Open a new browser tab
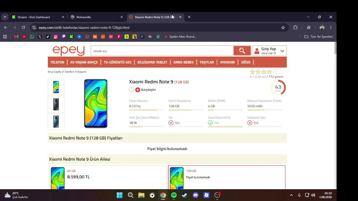This screenshot has height=201, width=358. [189, 17]
